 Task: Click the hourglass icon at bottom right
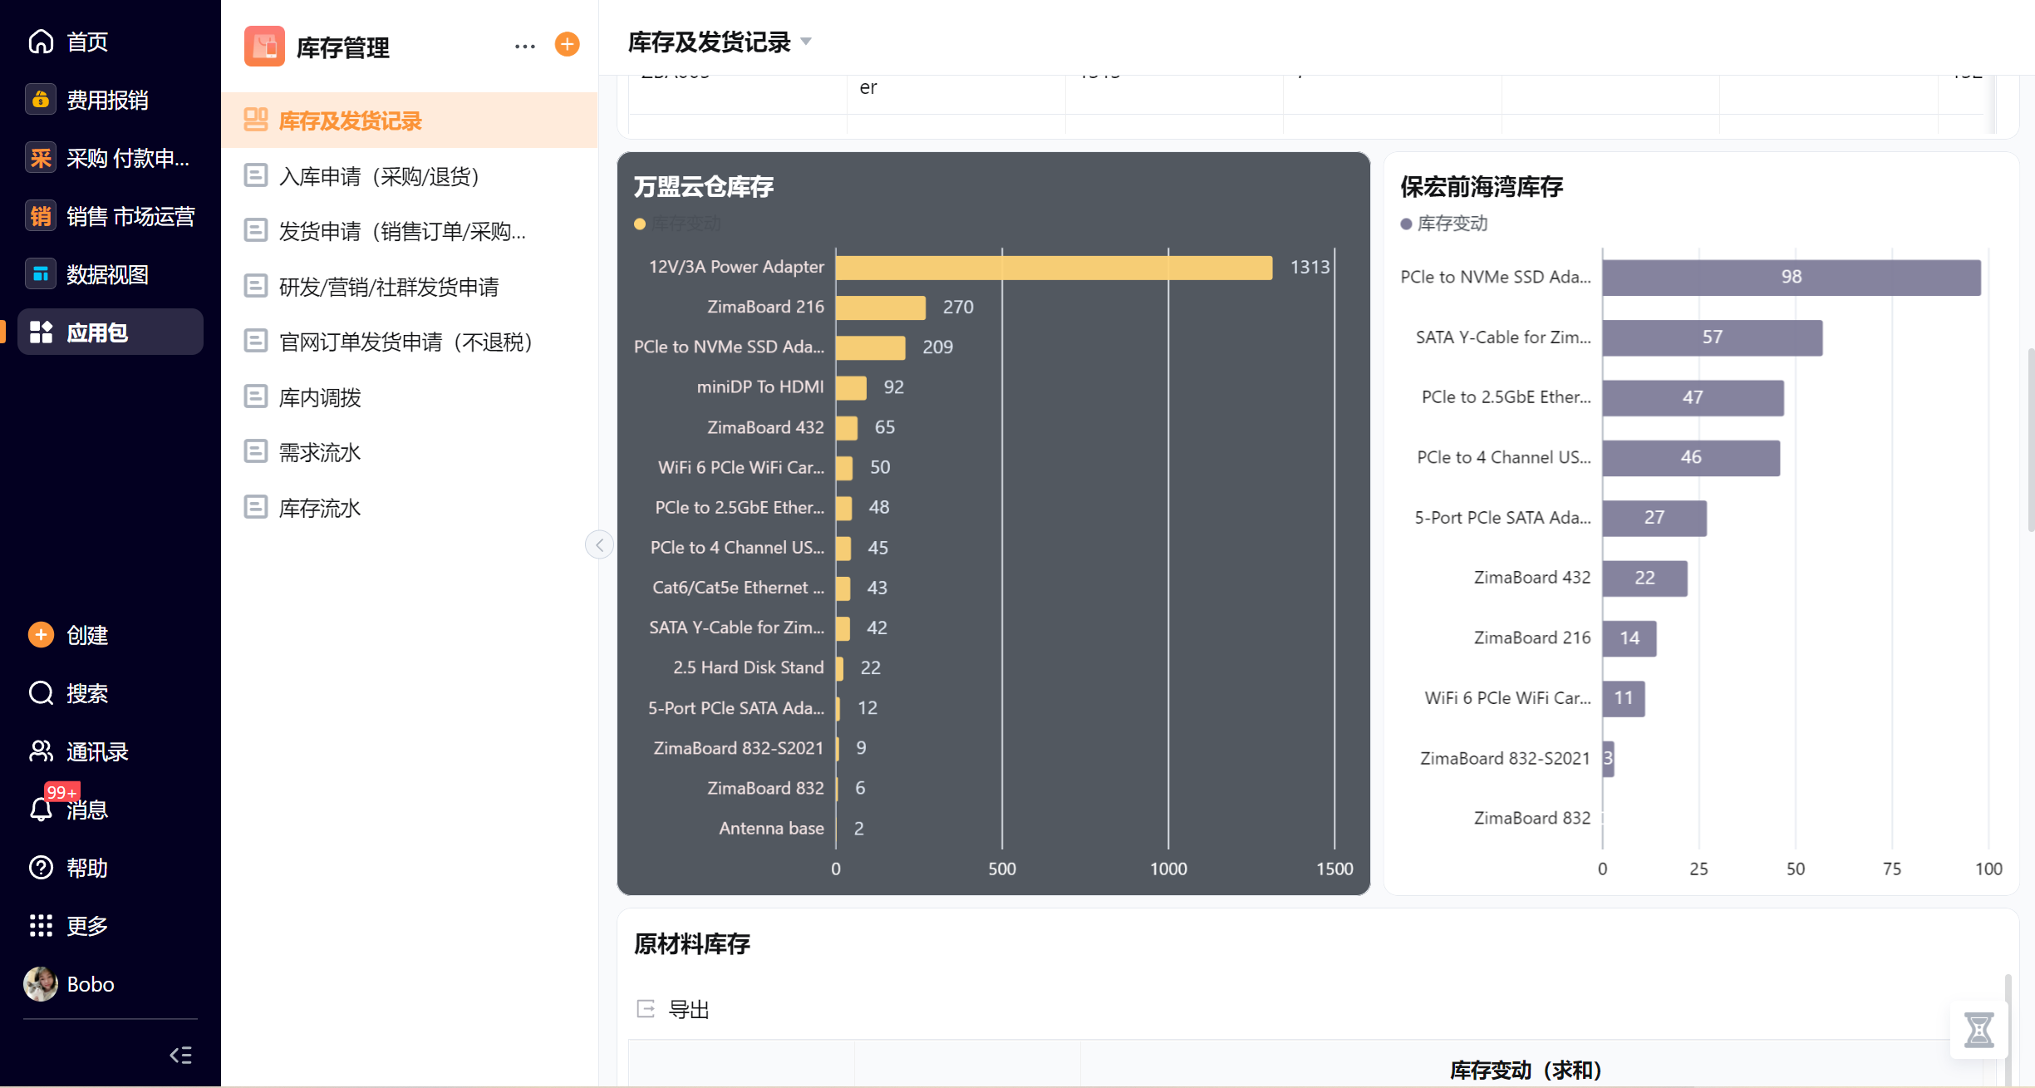point(1979,1031)
